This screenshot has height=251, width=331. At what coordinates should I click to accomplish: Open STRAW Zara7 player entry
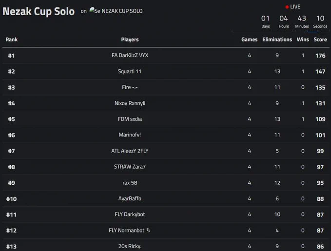click(130, 167)
